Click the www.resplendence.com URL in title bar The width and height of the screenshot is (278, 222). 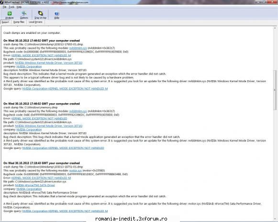[x=71, y=2]
